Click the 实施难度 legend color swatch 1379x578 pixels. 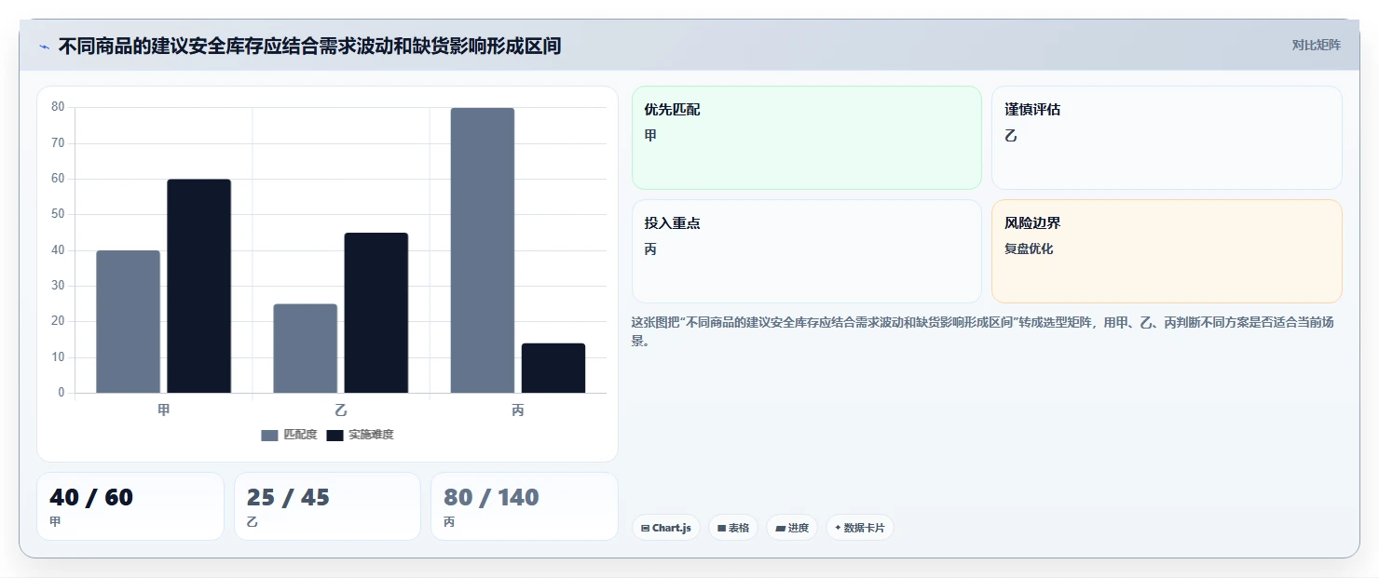(335, 435)
